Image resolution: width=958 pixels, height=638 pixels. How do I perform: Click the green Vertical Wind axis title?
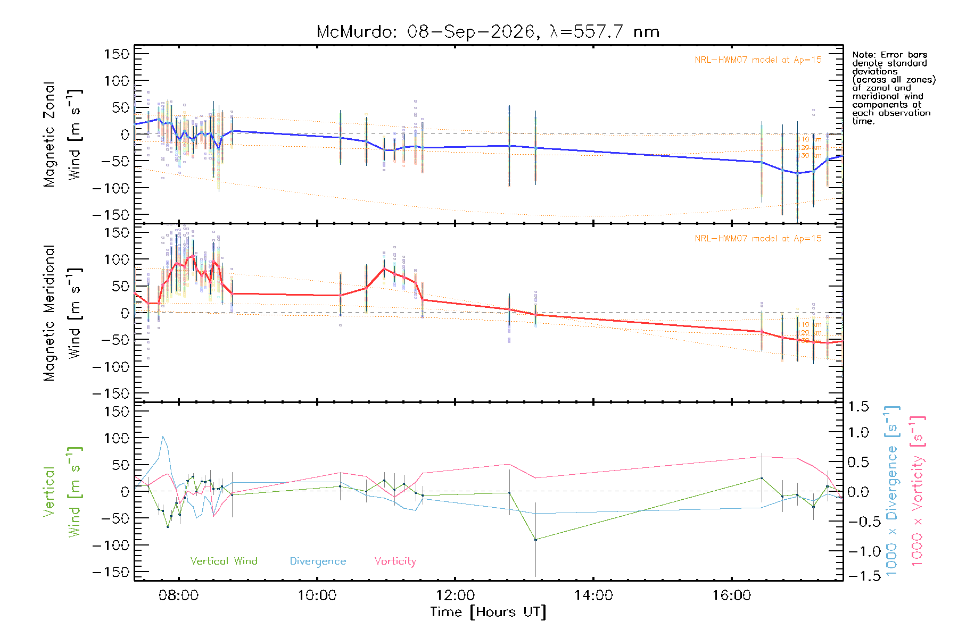[63, 492]
